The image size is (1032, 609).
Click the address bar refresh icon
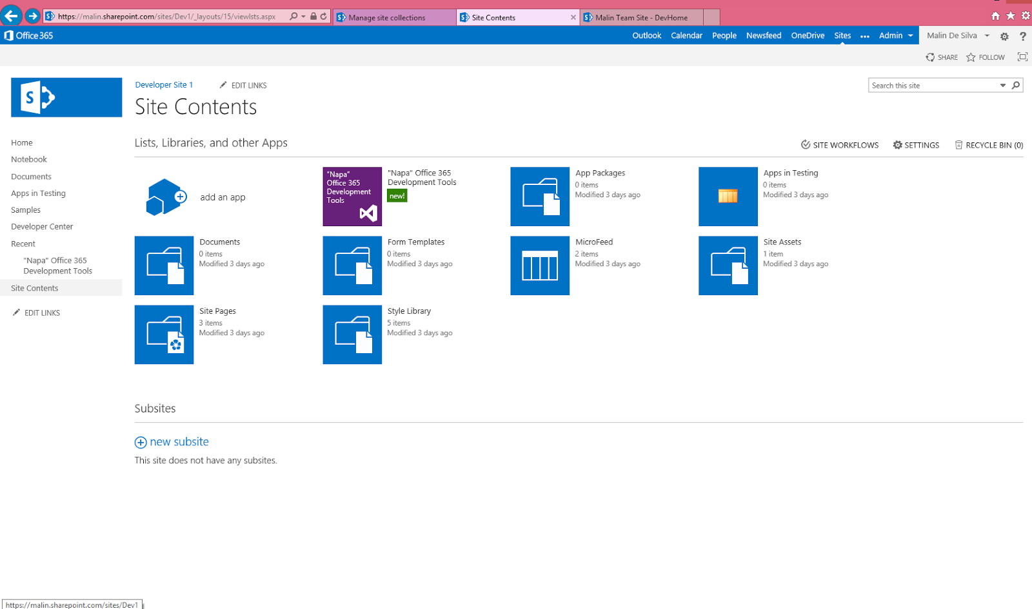pyautogui.click(x=324, y=17)
